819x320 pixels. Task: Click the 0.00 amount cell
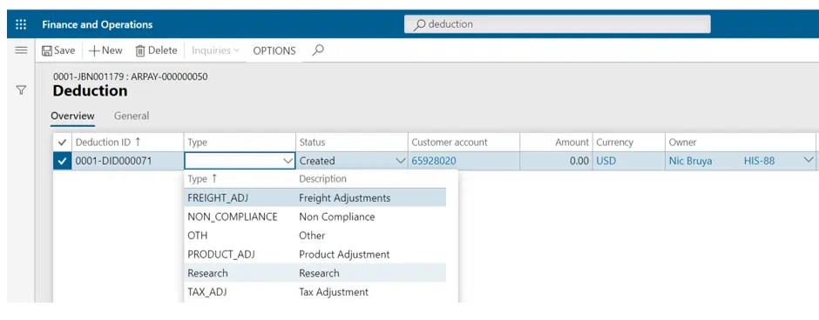(x=555, y=161)
